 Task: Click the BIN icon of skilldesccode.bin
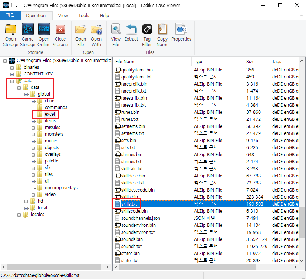(118, 190)
